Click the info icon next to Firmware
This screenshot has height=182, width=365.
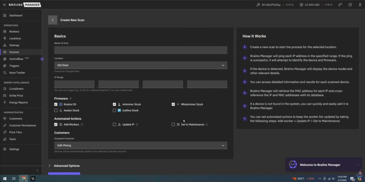pyautogui.click(x=71, y=98)
